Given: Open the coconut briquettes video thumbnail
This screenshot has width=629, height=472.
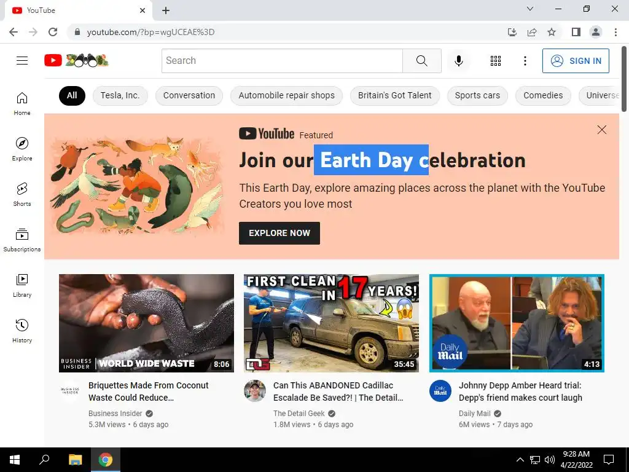Looking at the screenshot, I should point(146,323).
